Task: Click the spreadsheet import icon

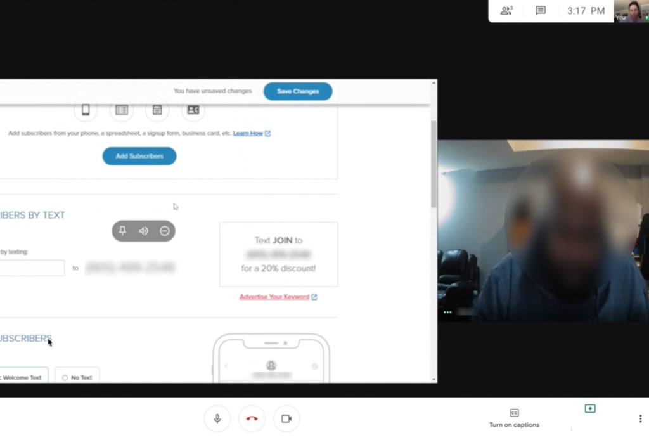Action: 122,110
